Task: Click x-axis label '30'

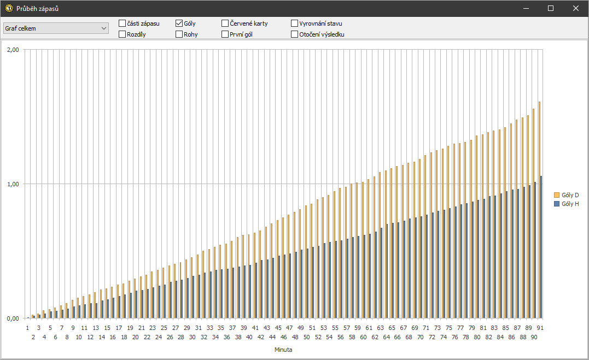Action: pyautogui.click(x=193, y=338)
